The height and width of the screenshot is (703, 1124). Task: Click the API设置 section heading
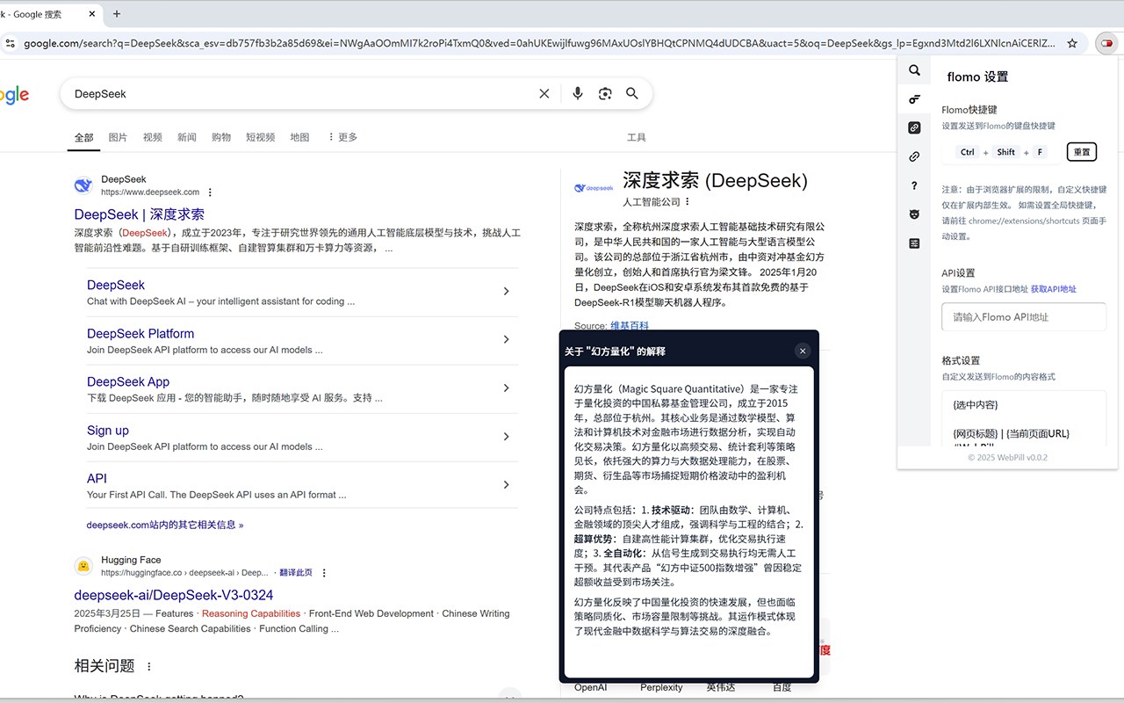point(958,273)
